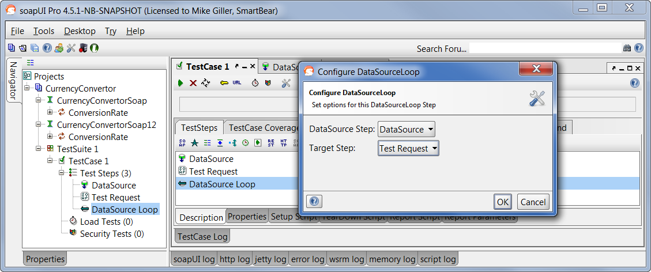Collapse the CurrencyConvertorSoap12 interface node

tap(39, 124)
